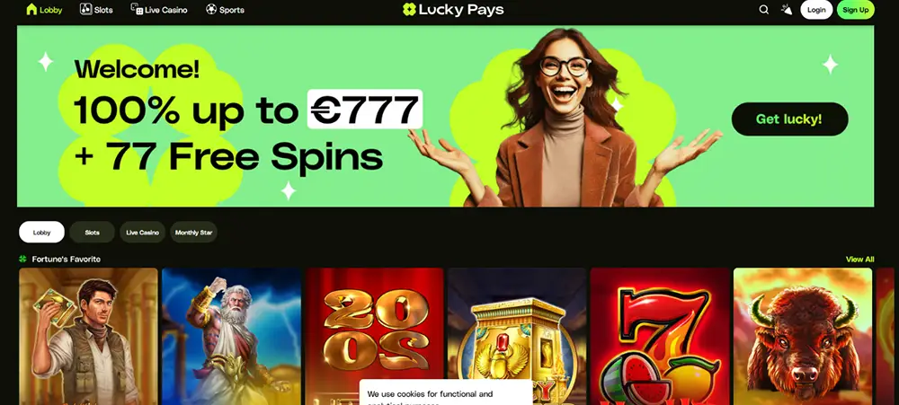This screenshot has width=899, height=405.
Task: Click the icon next to the Login button
Action: (787, 9)
